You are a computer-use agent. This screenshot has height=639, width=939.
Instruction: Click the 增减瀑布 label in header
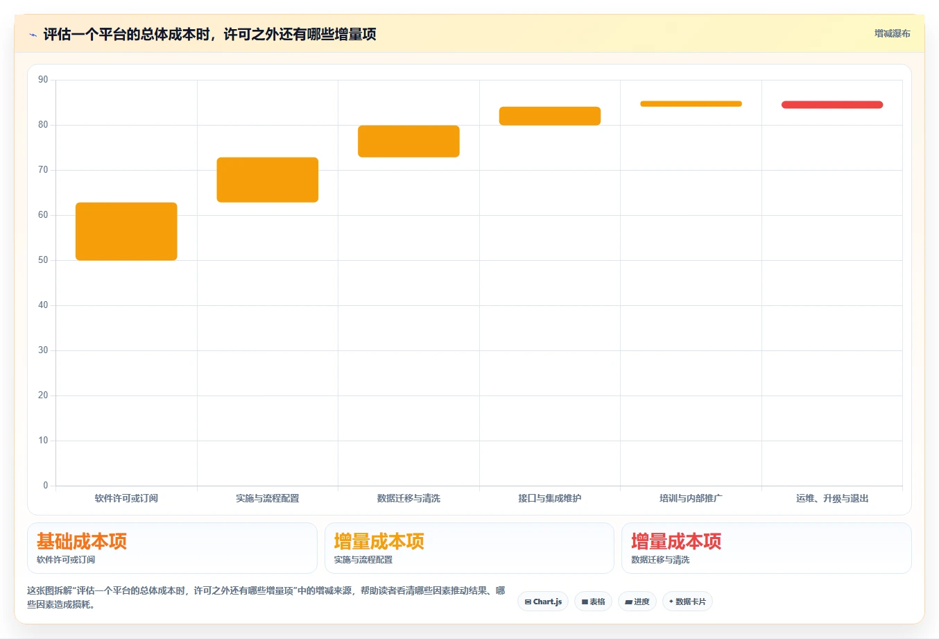(x=892, y=33)
